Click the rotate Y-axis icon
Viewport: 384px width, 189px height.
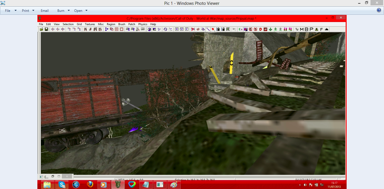(74, 29)
